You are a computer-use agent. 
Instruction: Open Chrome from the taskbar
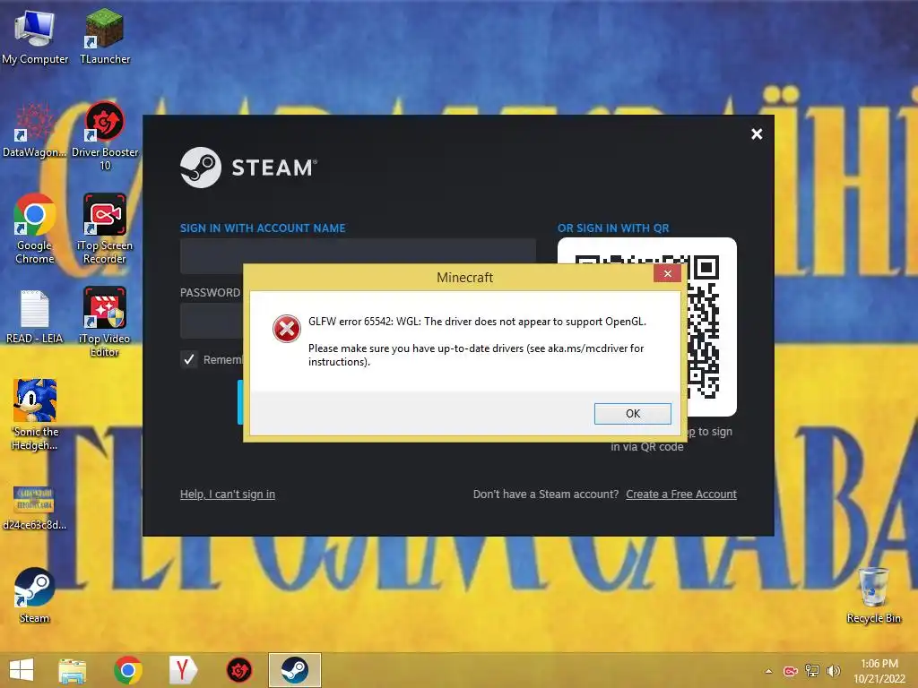[x=128, y=670]
